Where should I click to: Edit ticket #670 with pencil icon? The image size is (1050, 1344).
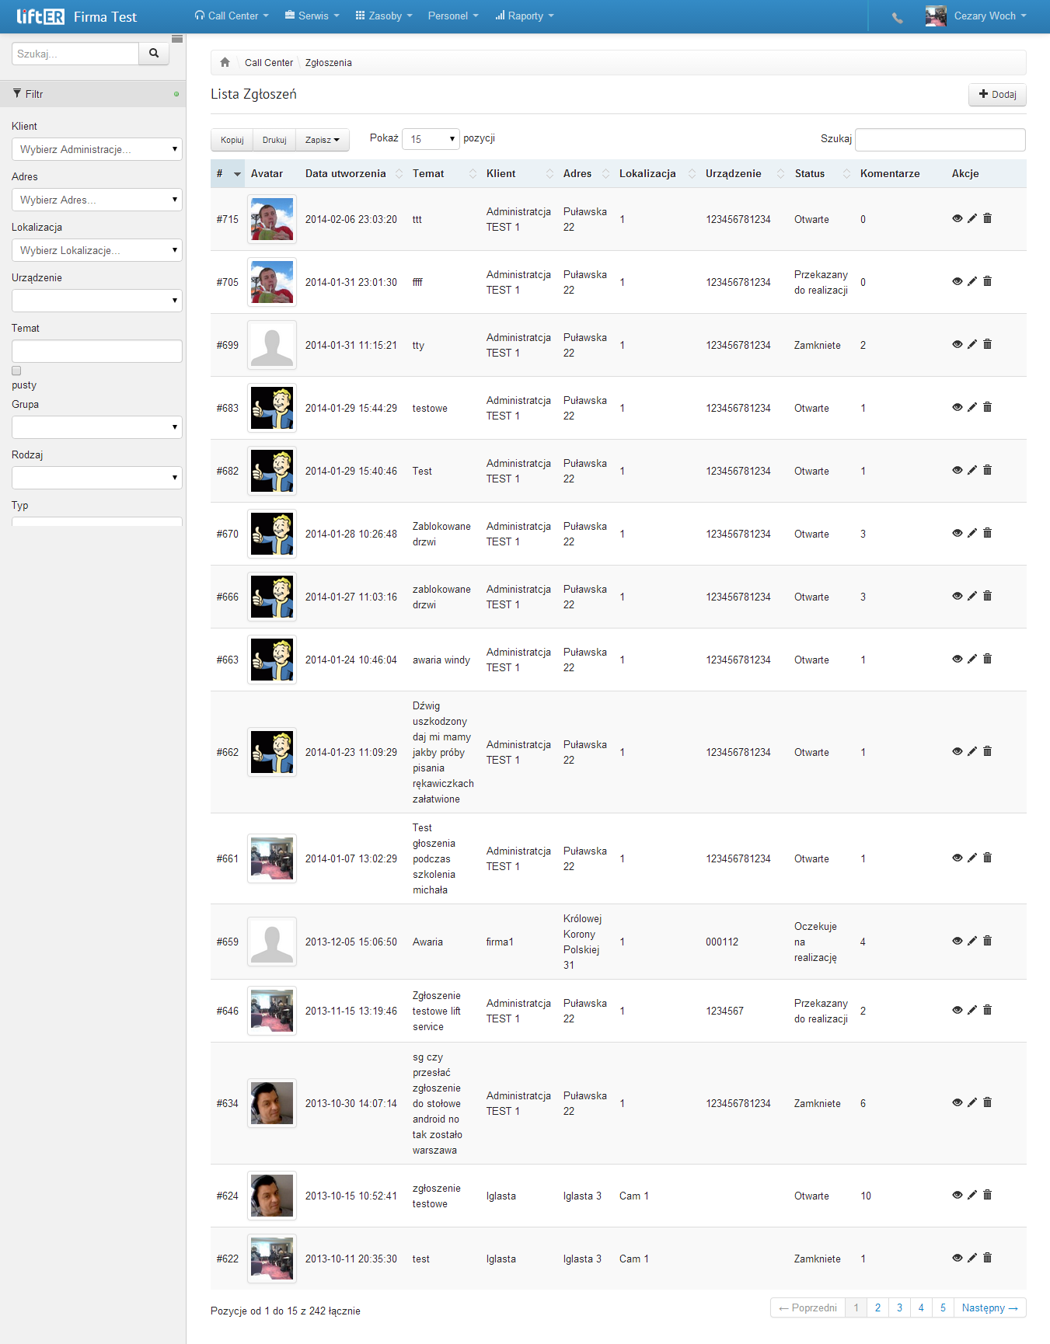tap(972, 533)
